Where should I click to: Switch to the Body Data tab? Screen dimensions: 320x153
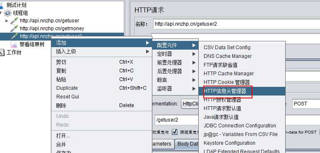click(x=187, y=144)
